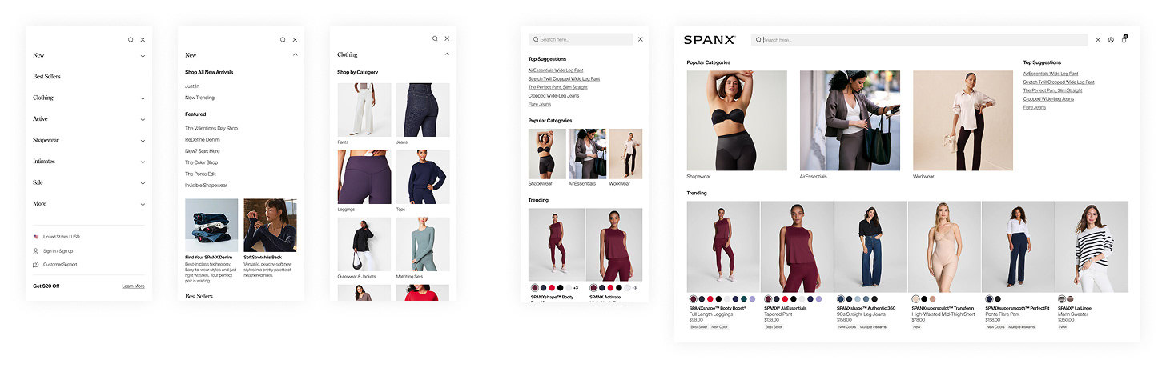Select the tan swatch on High-Waisted Mid-Thigh Short
The height and width of the screenshot is (368, 1166).
point(932,298)
